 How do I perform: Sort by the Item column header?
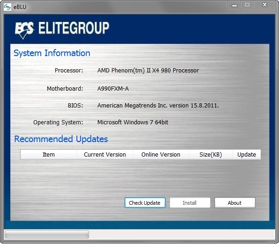(x=48, y=154)
